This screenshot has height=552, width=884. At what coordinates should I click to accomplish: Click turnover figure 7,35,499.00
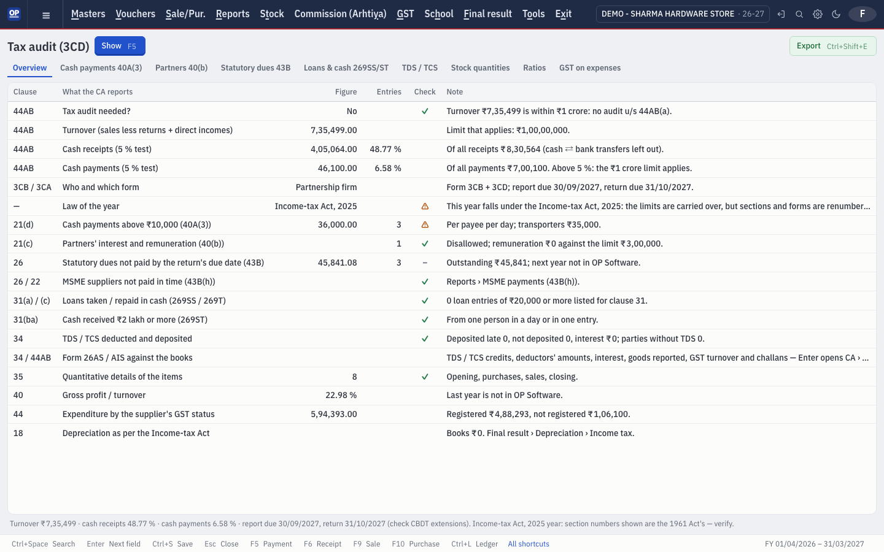point(334,130)
